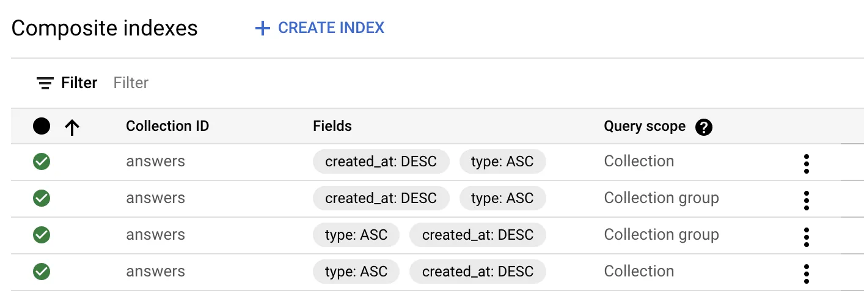Viewport: 864px width, 296px height.
Task: Click answers collection ID in second row
Action: click(x=155, y=198)
